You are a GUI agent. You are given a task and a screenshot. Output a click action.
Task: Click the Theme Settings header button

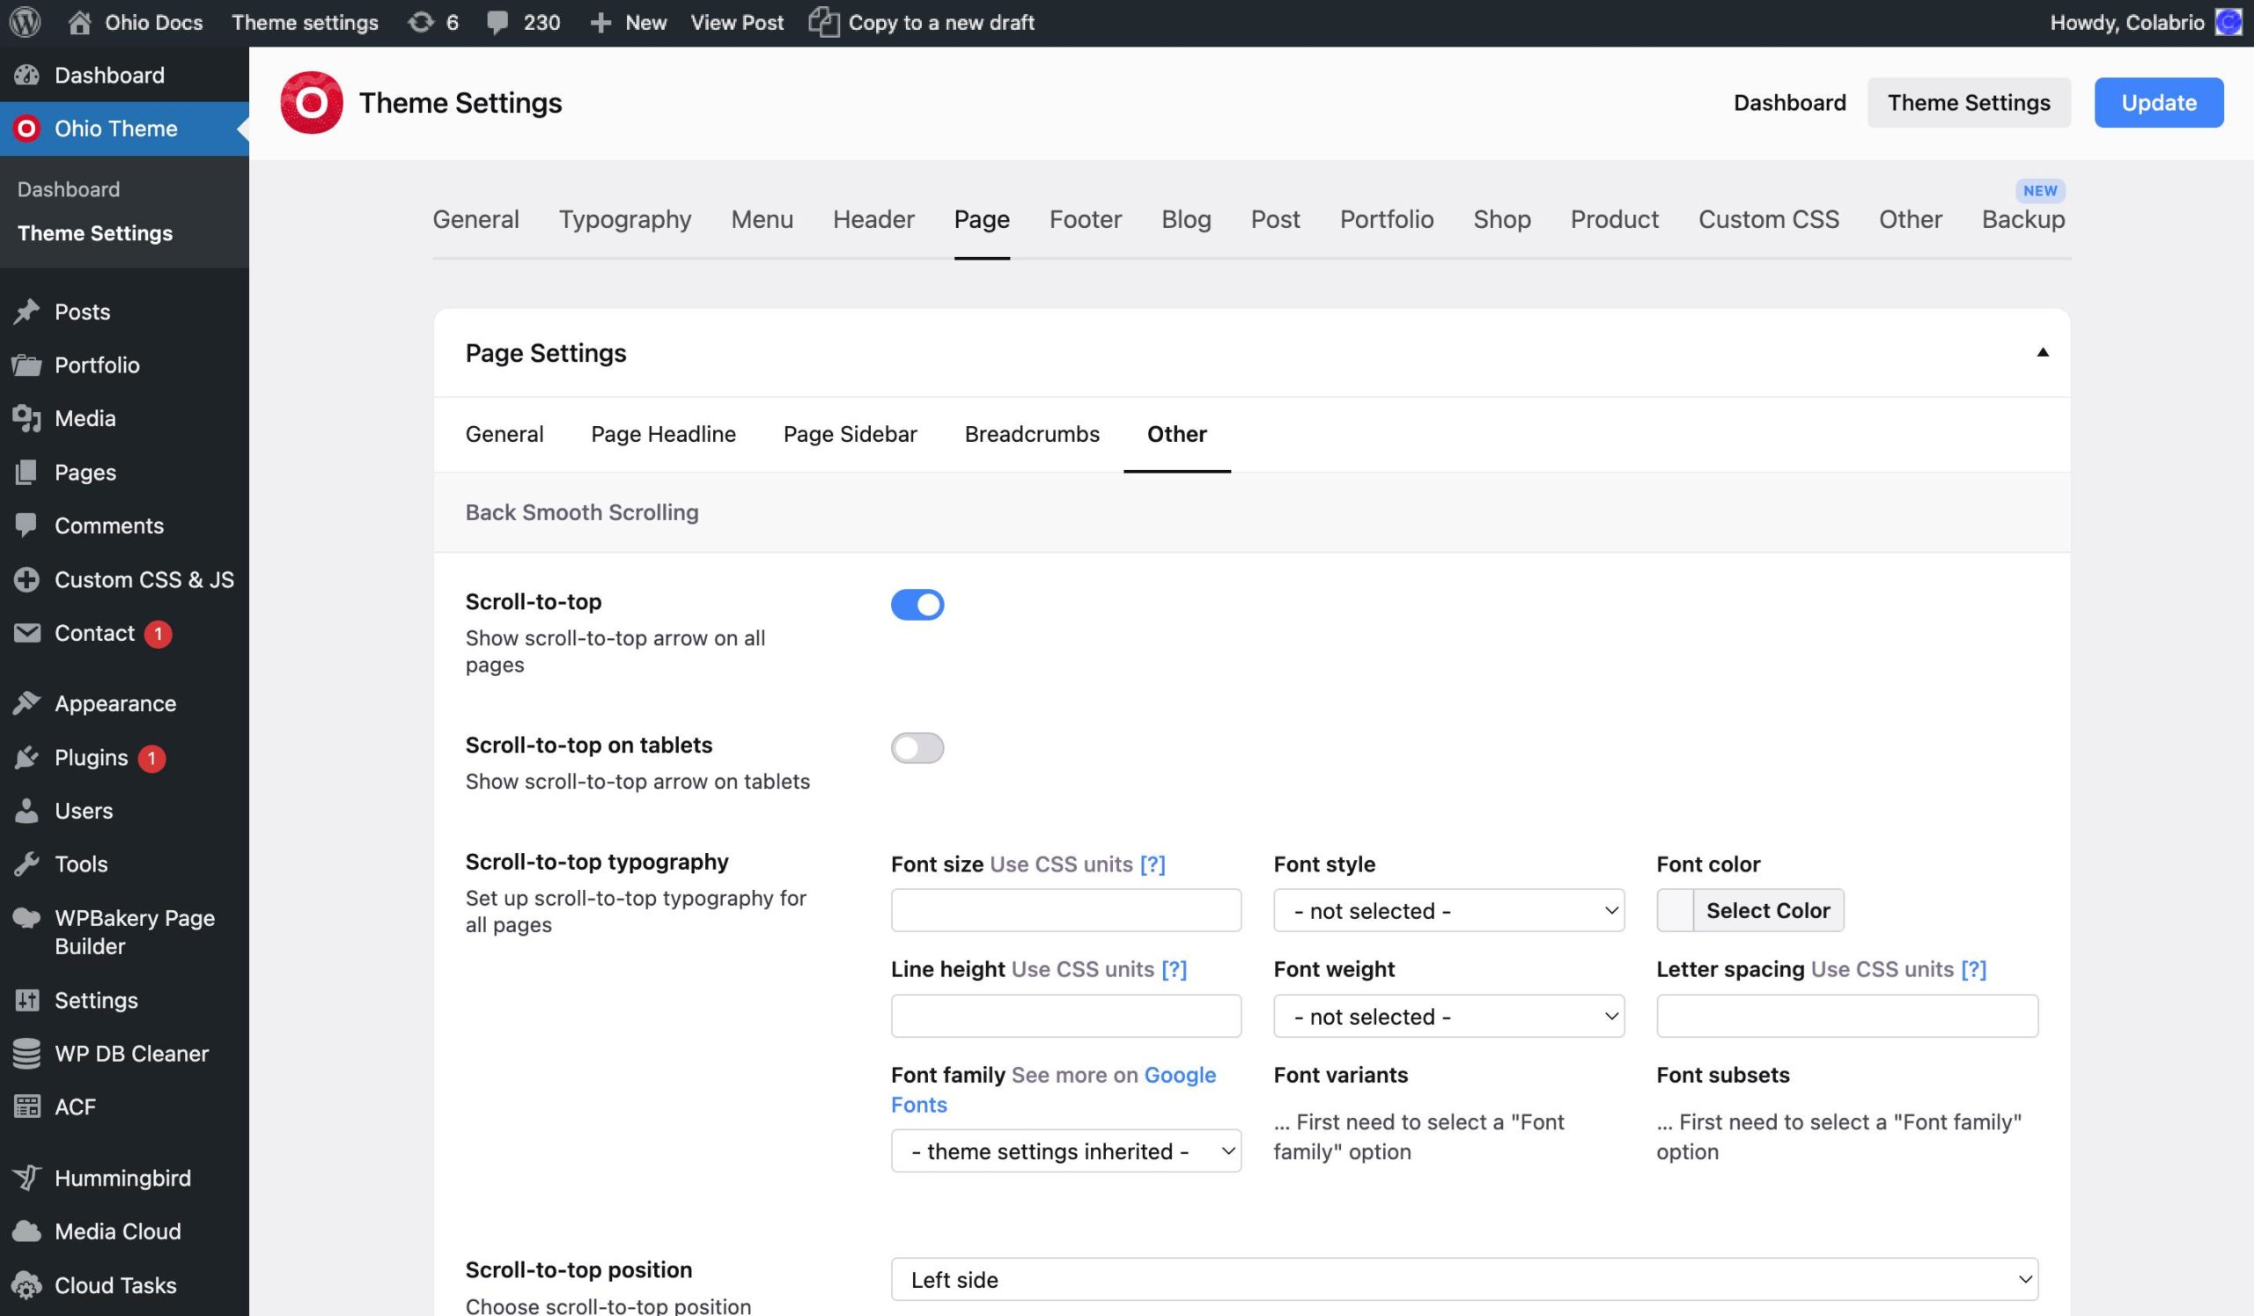tap(1968, 103)
